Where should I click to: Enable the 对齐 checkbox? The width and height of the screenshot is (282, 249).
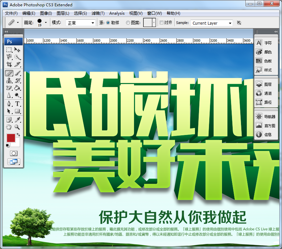pos(162,22)
